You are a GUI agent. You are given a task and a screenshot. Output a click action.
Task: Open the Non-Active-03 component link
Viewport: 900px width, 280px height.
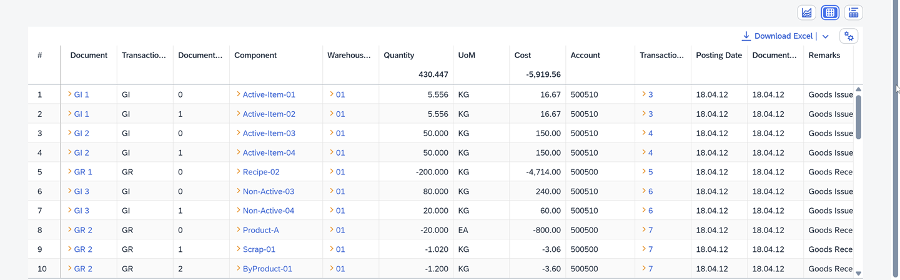(x=268, y=191)
